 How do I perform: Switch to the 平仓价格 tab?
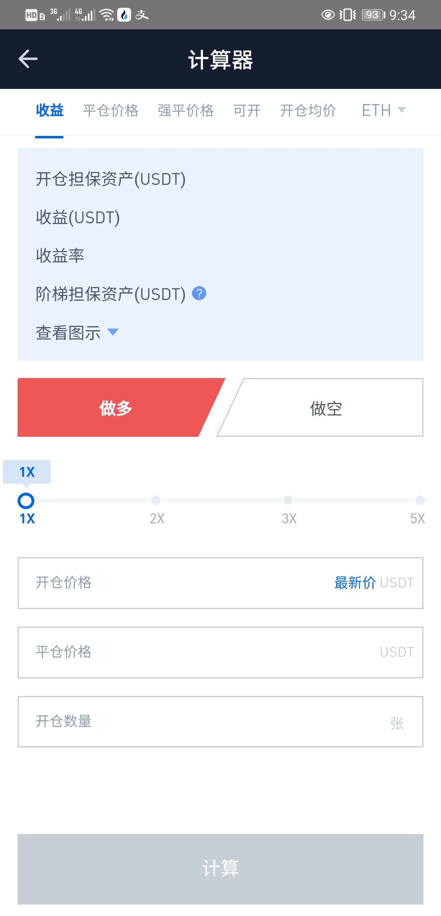point(111,110)
